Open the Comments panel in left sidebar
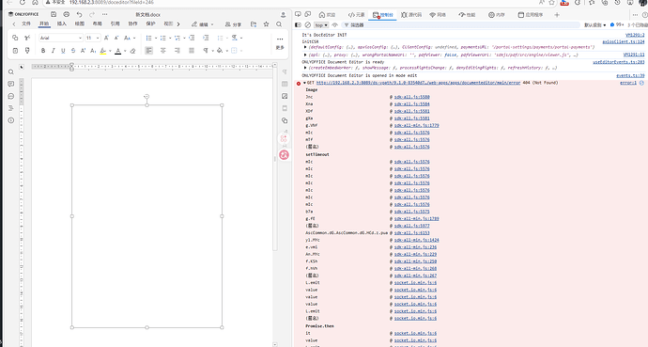This screenshot has height=347, width=648. click(x=11, y=84)
